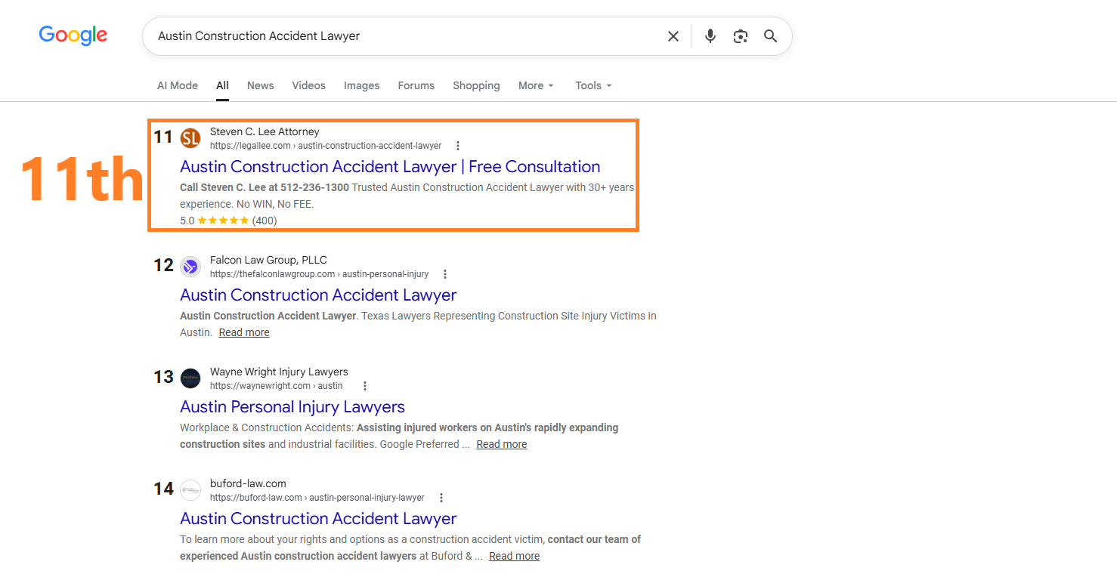The height and width of the screenshot is (574, 1117).
Task: Click Read more in buford-law.com snippet
Action: tap(515, 556)
